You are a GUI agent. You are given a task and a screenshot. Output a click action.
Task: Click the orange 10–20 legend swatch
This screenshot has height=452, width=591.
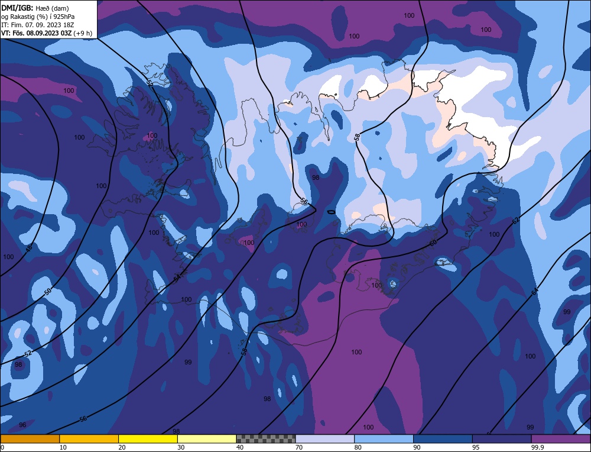[89, 439]
